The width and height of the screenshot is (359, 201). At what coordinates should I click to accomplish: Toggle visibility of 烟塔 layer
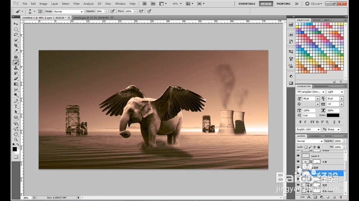coord(298,185)
